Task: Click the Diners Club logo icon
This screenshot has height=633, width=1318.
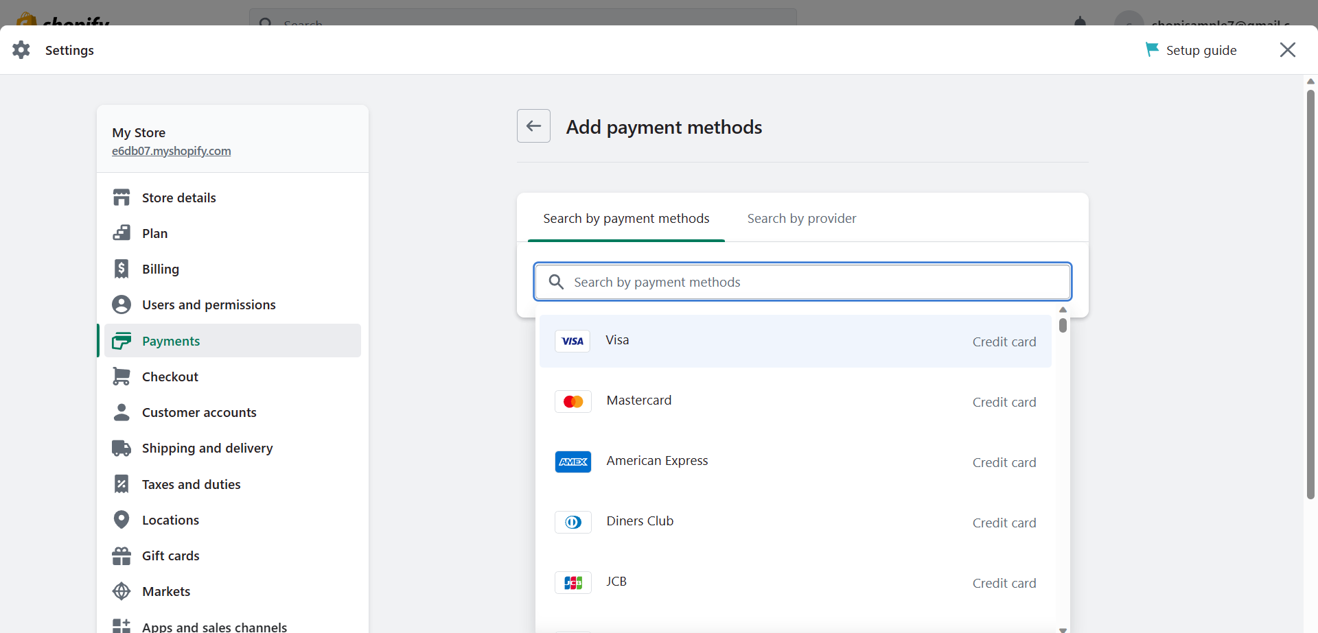Action: click(x=573, y=522)
